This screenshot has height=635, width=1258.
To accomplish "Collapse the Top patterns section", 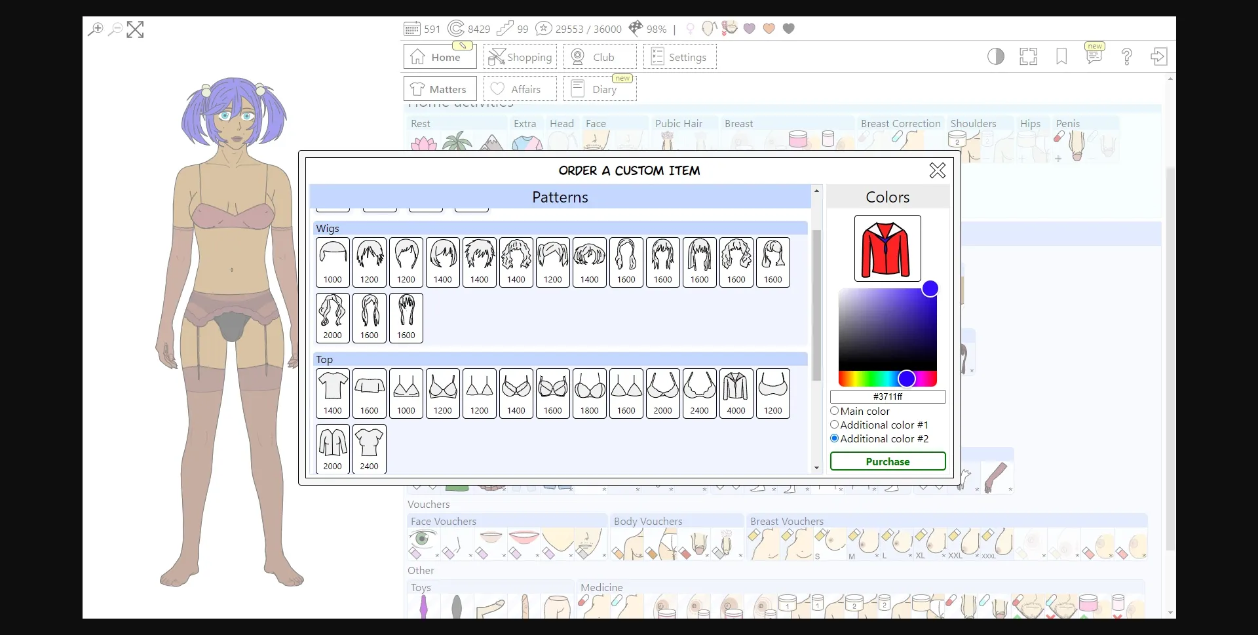I will pos(560,359).
